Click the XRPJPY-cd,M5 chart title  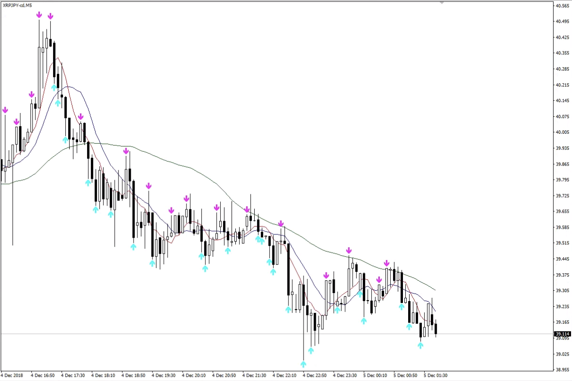(18, 5)
